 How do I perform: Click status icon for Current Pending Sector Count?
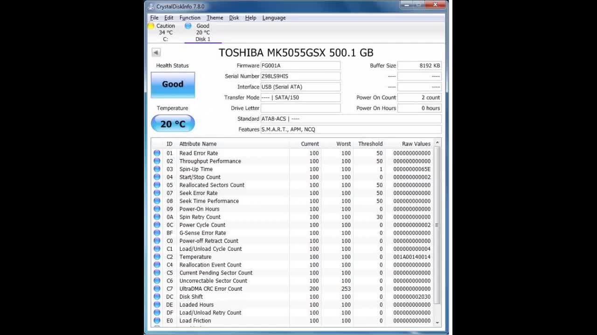click(157, 273)
